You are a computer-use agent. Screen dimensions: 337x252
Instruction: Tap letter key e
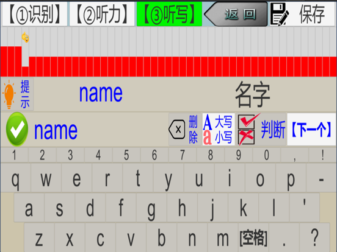point(77,178)
